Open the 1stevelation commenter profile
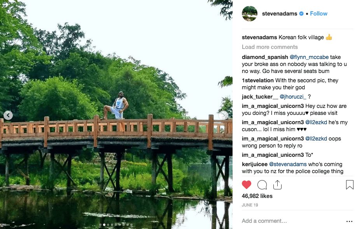The image size is (357, 229). (257, 80)
